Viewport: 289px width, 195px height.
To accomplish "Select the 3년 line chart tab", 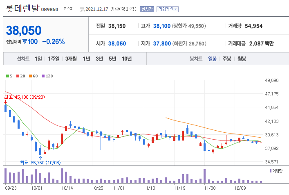I will tap(99, 59).
